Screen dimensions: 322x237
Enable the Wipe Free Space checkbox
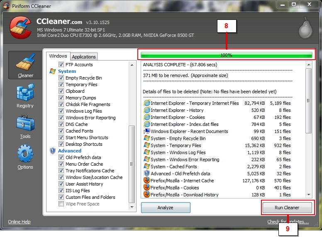[x=61, y=203]
